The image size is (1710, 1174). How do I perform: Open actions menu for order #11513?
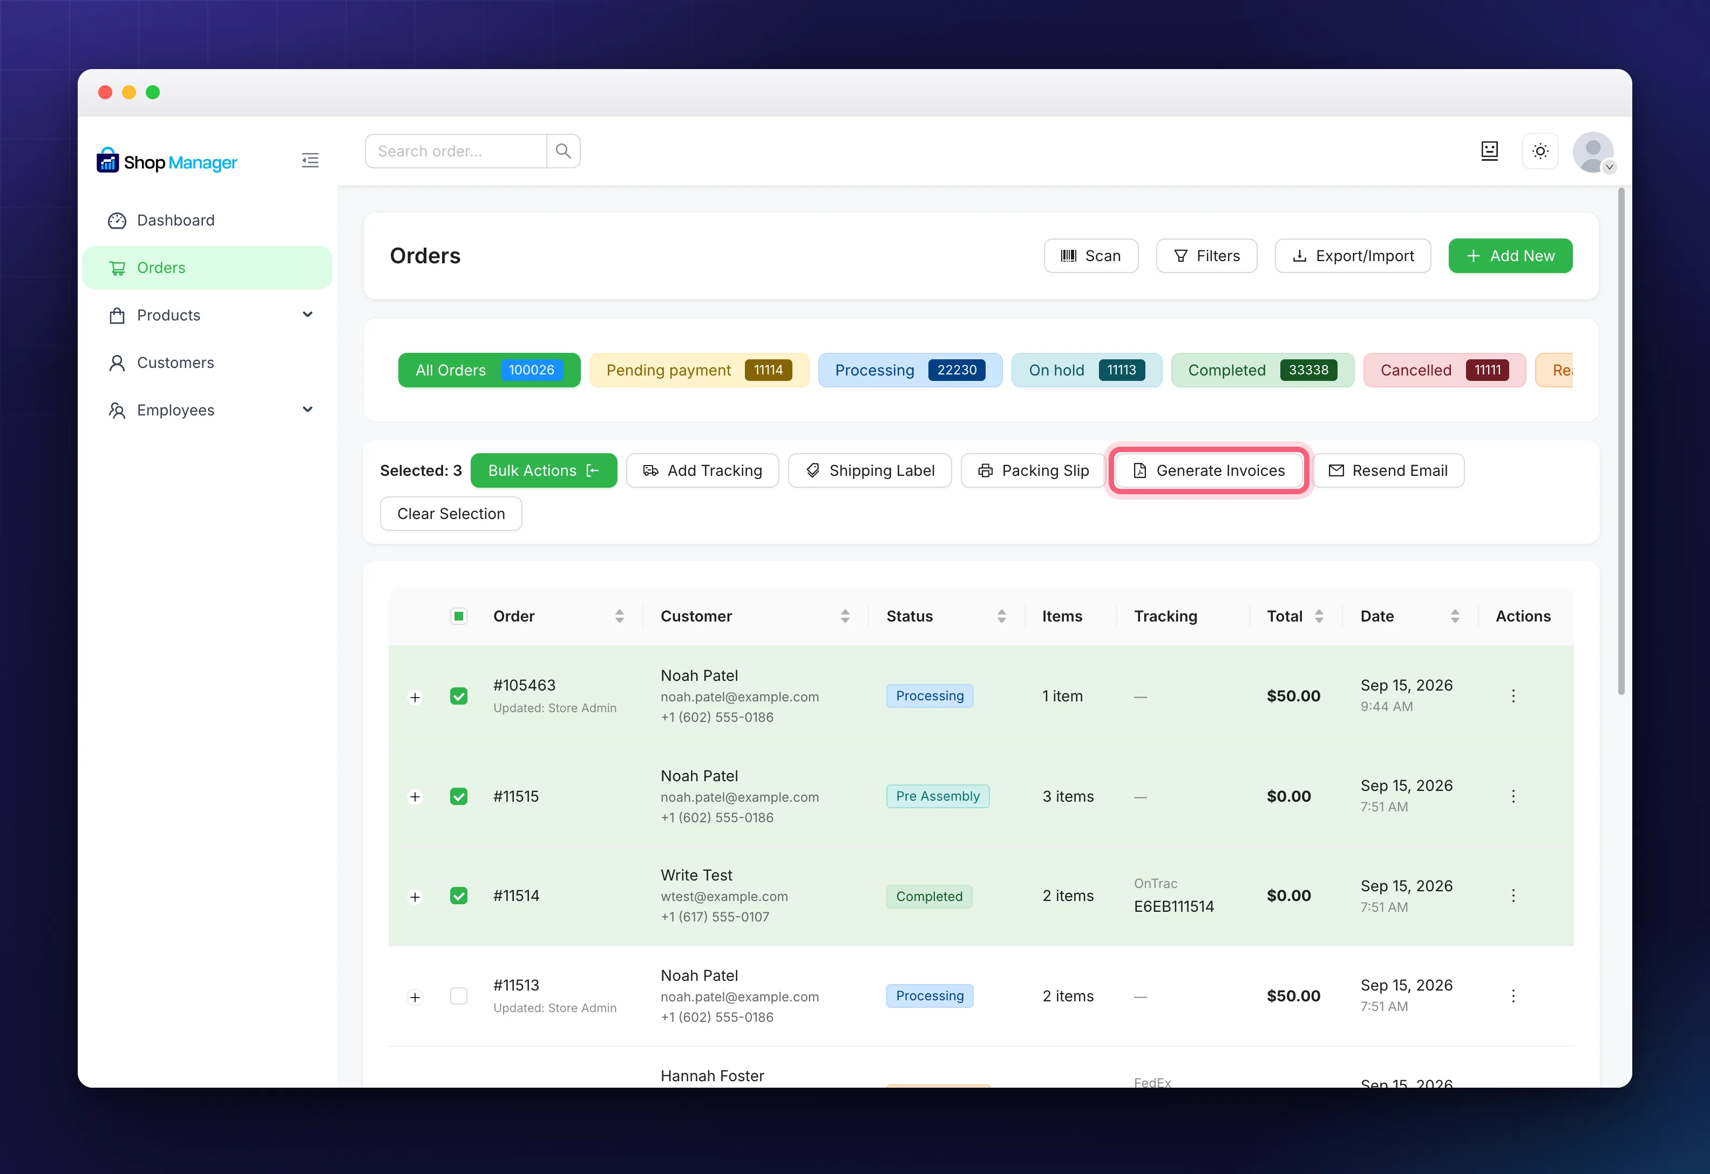(x=1513, y=996)
